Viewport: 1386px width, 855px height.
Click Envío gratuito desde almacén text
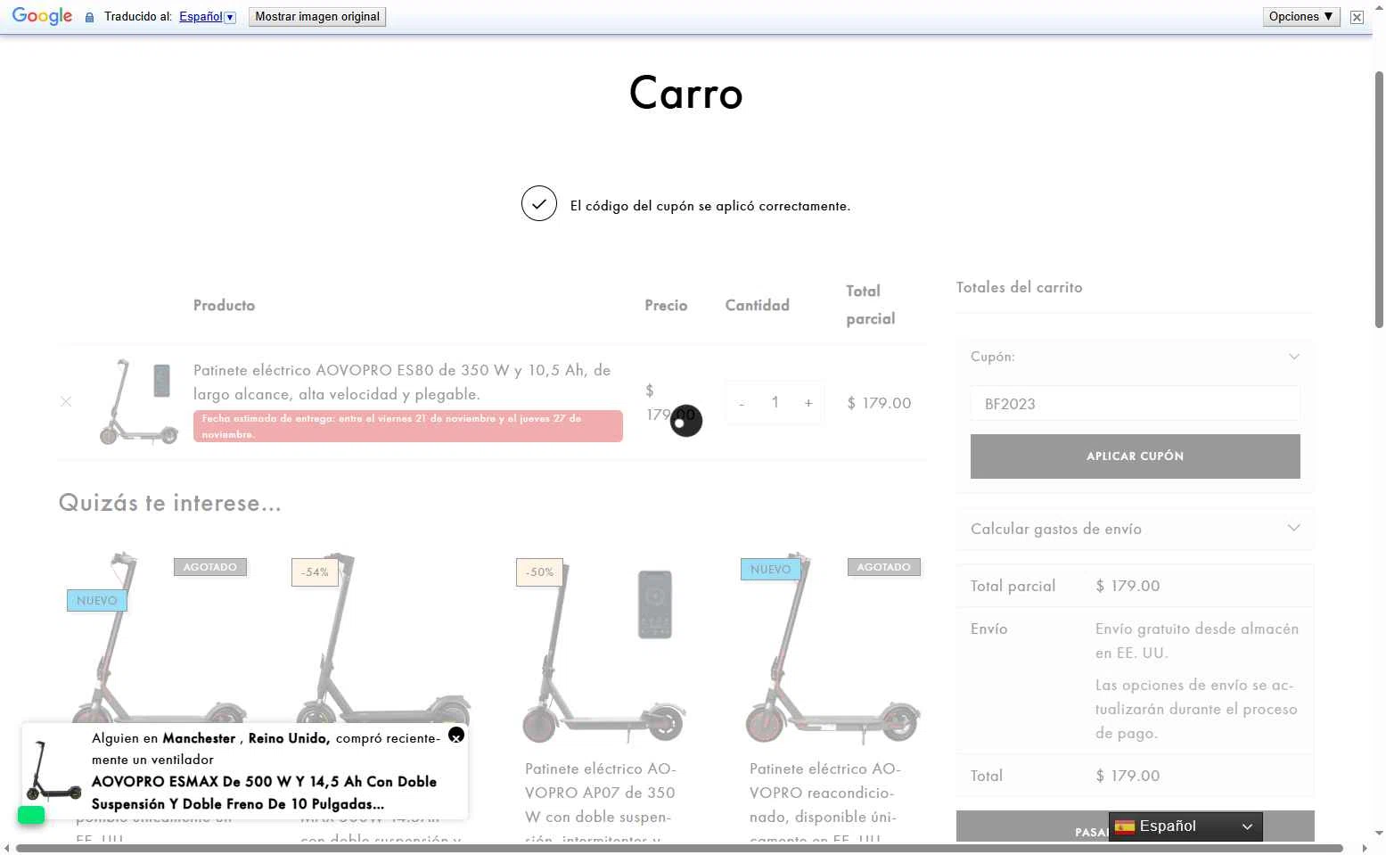coord(1197,640)
